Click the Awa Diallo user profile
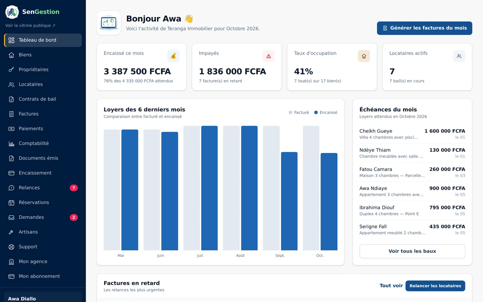 pyautogui.click(x=43, y=297)
